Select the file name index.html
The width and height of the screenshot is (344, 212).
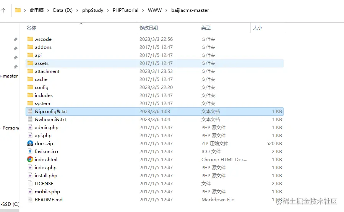click(46, 159)
